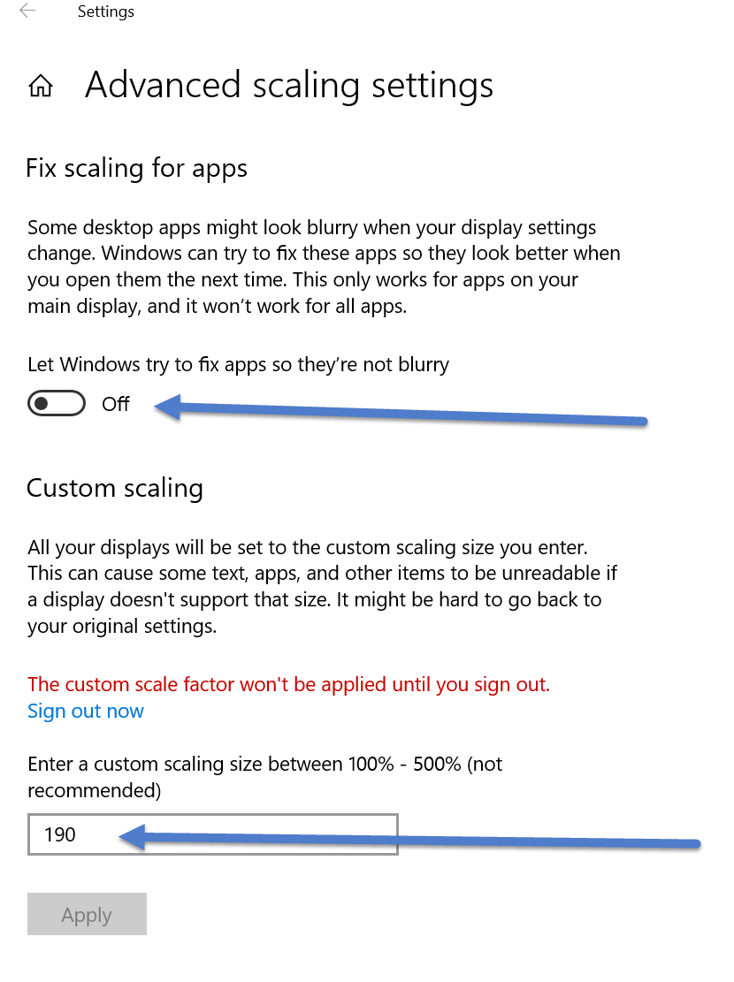Click the "Custom scaling" section heading
This screenshot has height=982, width=734.
115,488
